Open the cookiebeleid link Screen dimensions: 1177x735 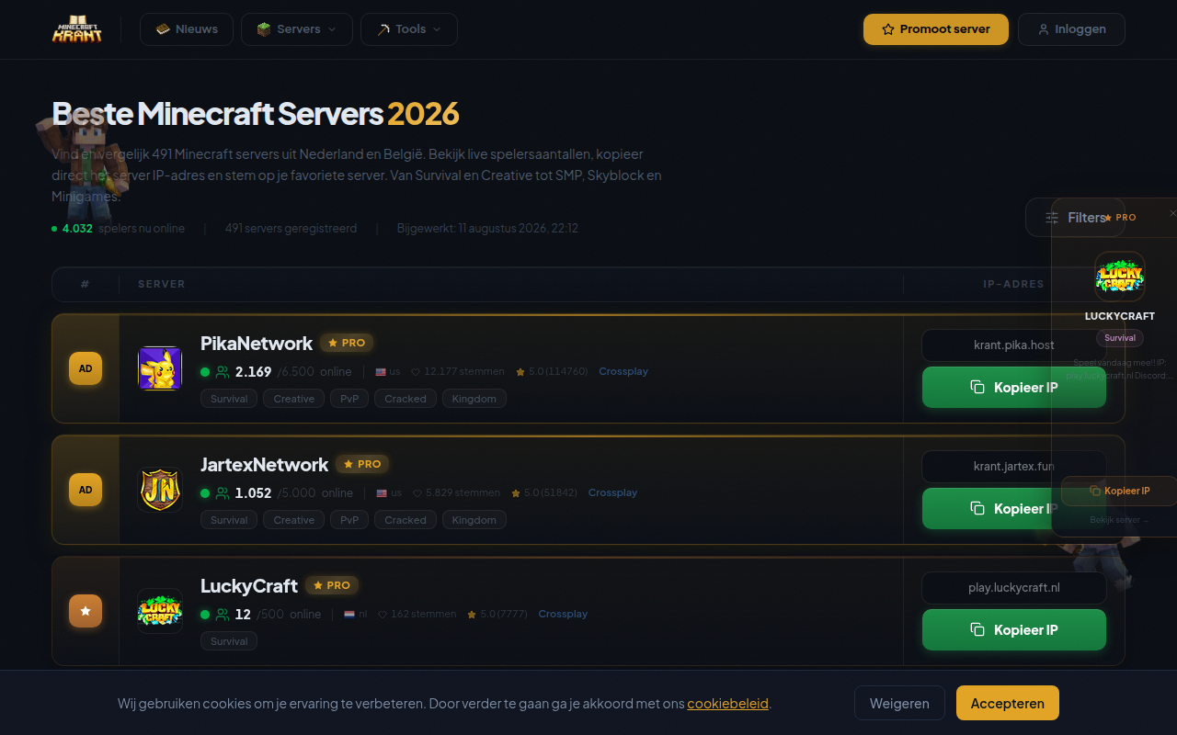pyautogui.click(x=727, y=703)
